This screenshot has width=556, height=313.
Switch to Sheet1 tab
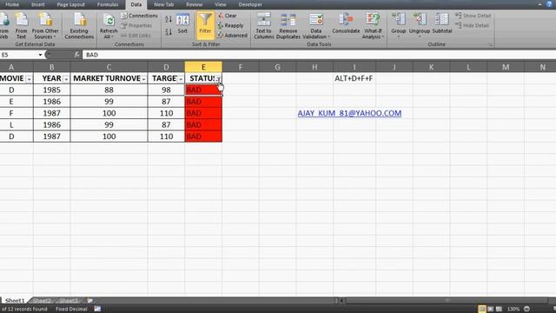[x=15, y=301]
